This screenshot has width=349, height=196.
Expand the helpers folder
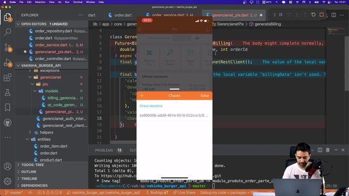tap(30, 132)
